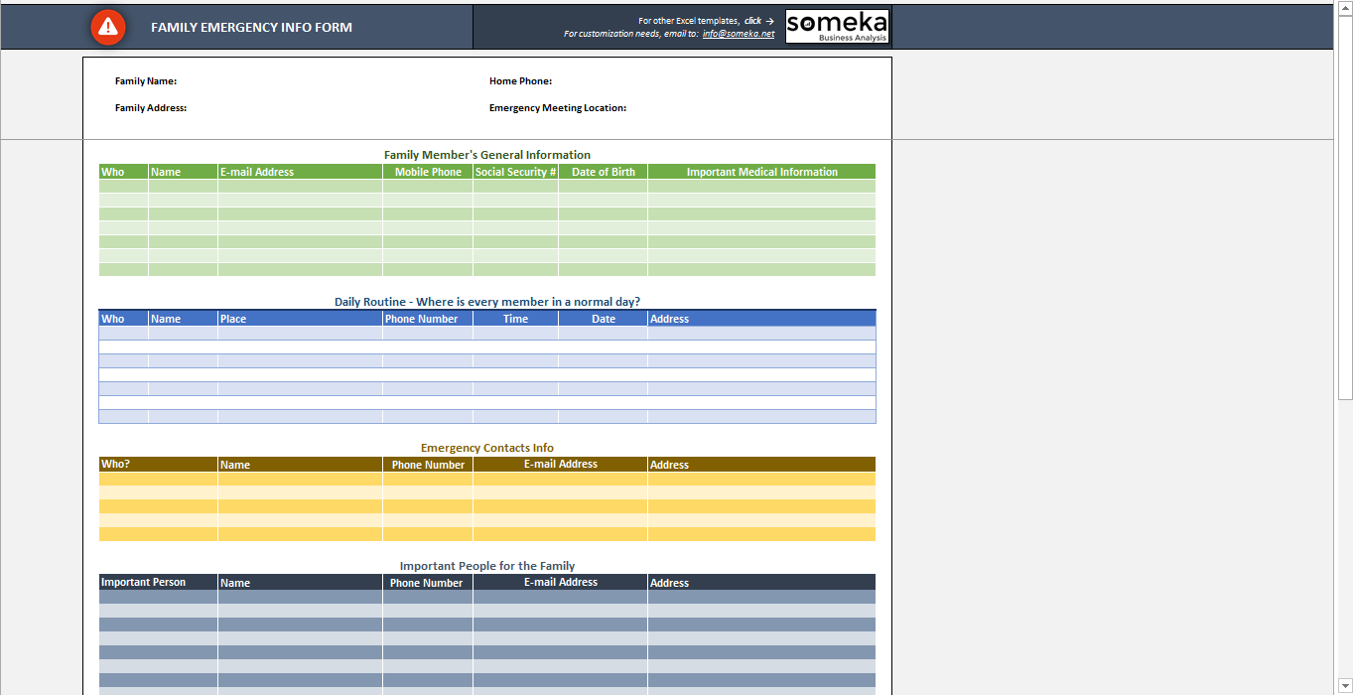This screenshot has width=1355, height=695.
Task: Select the Social Security # column header
Action: click(x=515, y=172)
